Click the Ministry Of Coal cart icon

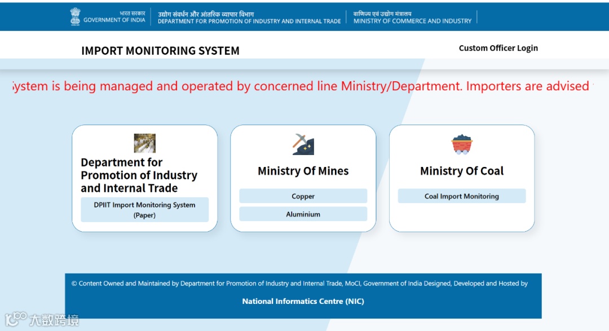pyautogui.click(x=462, y=144)
